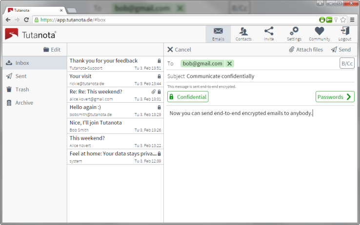360x225 pixels.
Task: Bookmark page with star icon
Action: pyautogui.click(x=343, y=20)
